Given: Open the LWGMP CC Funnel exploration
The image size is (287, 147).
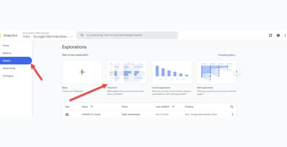Looking at the screenshot, I should click(x=91, y=115).
